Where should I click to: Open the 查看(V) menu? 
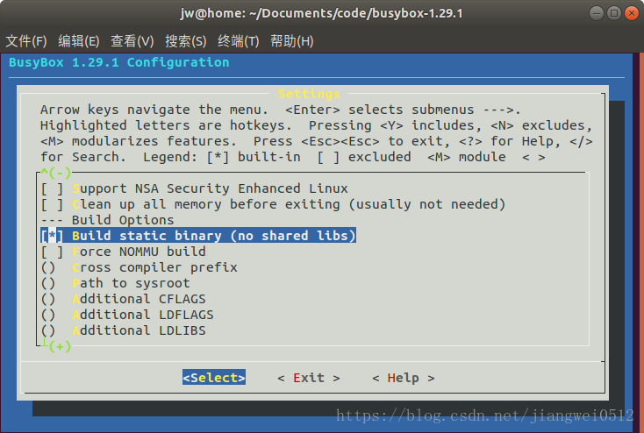click(x=132, y=41)
